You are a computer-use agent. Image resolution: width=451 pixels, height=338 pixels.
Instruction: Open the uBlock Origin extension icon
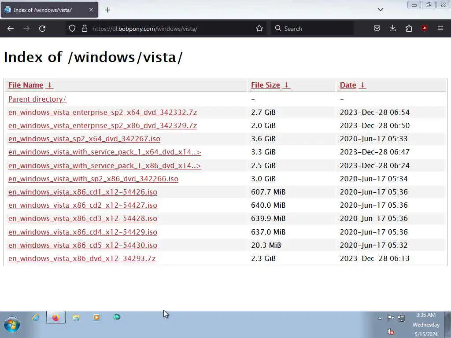coord(424,28)
